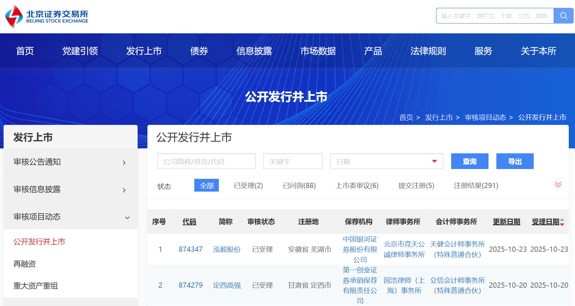Filter by 已问询(88) status
Viewport: 575px width, 306px height.
pos(299,186)
